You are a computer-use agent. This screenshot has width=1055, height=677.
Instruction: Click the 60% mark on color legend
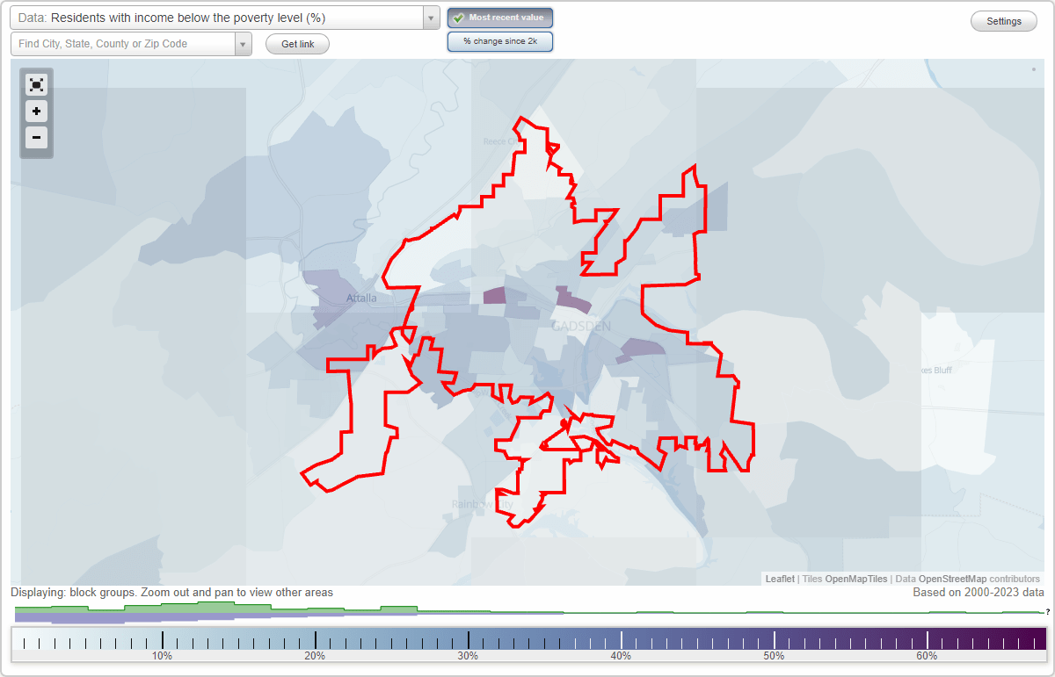pyautogui.click(x=928, y=640)
